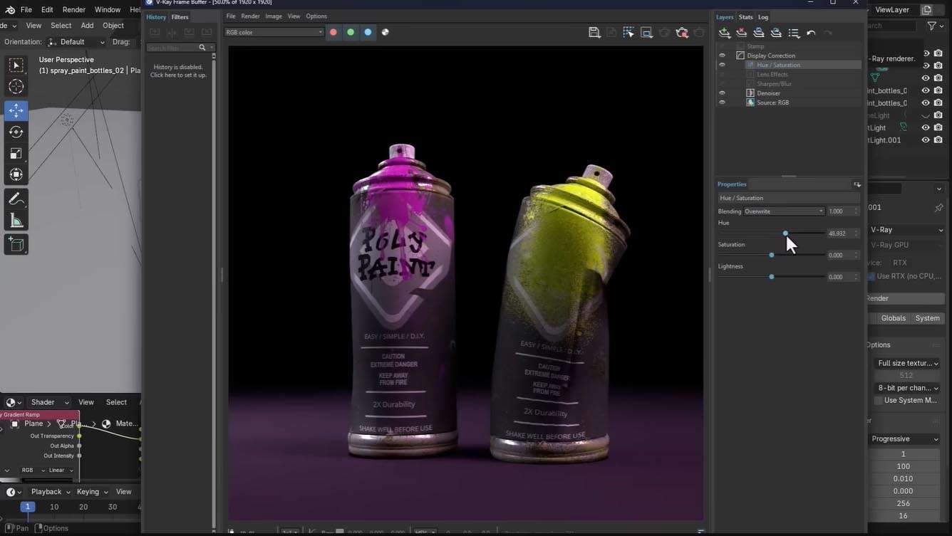Image resolution: width=952 pixels, height=536 pixels.
Task: Click the Saturation slider handle
Action: 772,255
